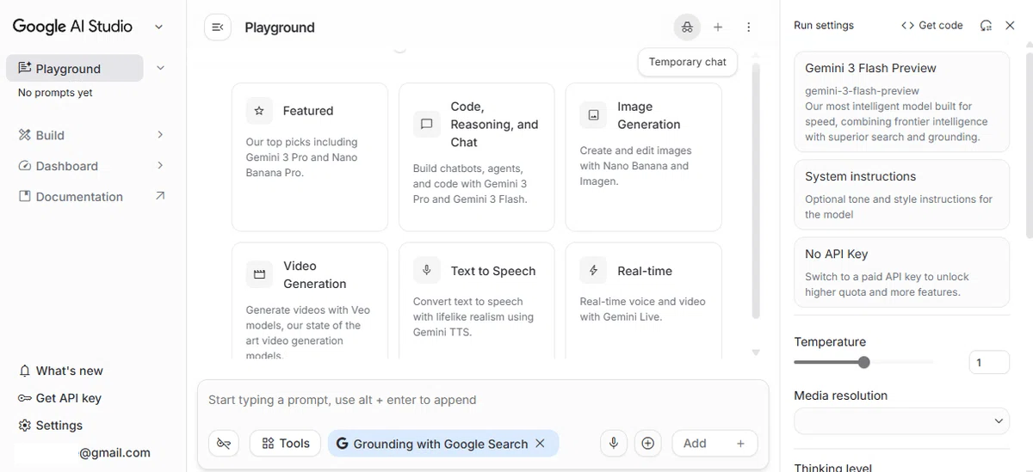Collapse the Playground section chevron
Screen dimensions: 1033x472
160,68
